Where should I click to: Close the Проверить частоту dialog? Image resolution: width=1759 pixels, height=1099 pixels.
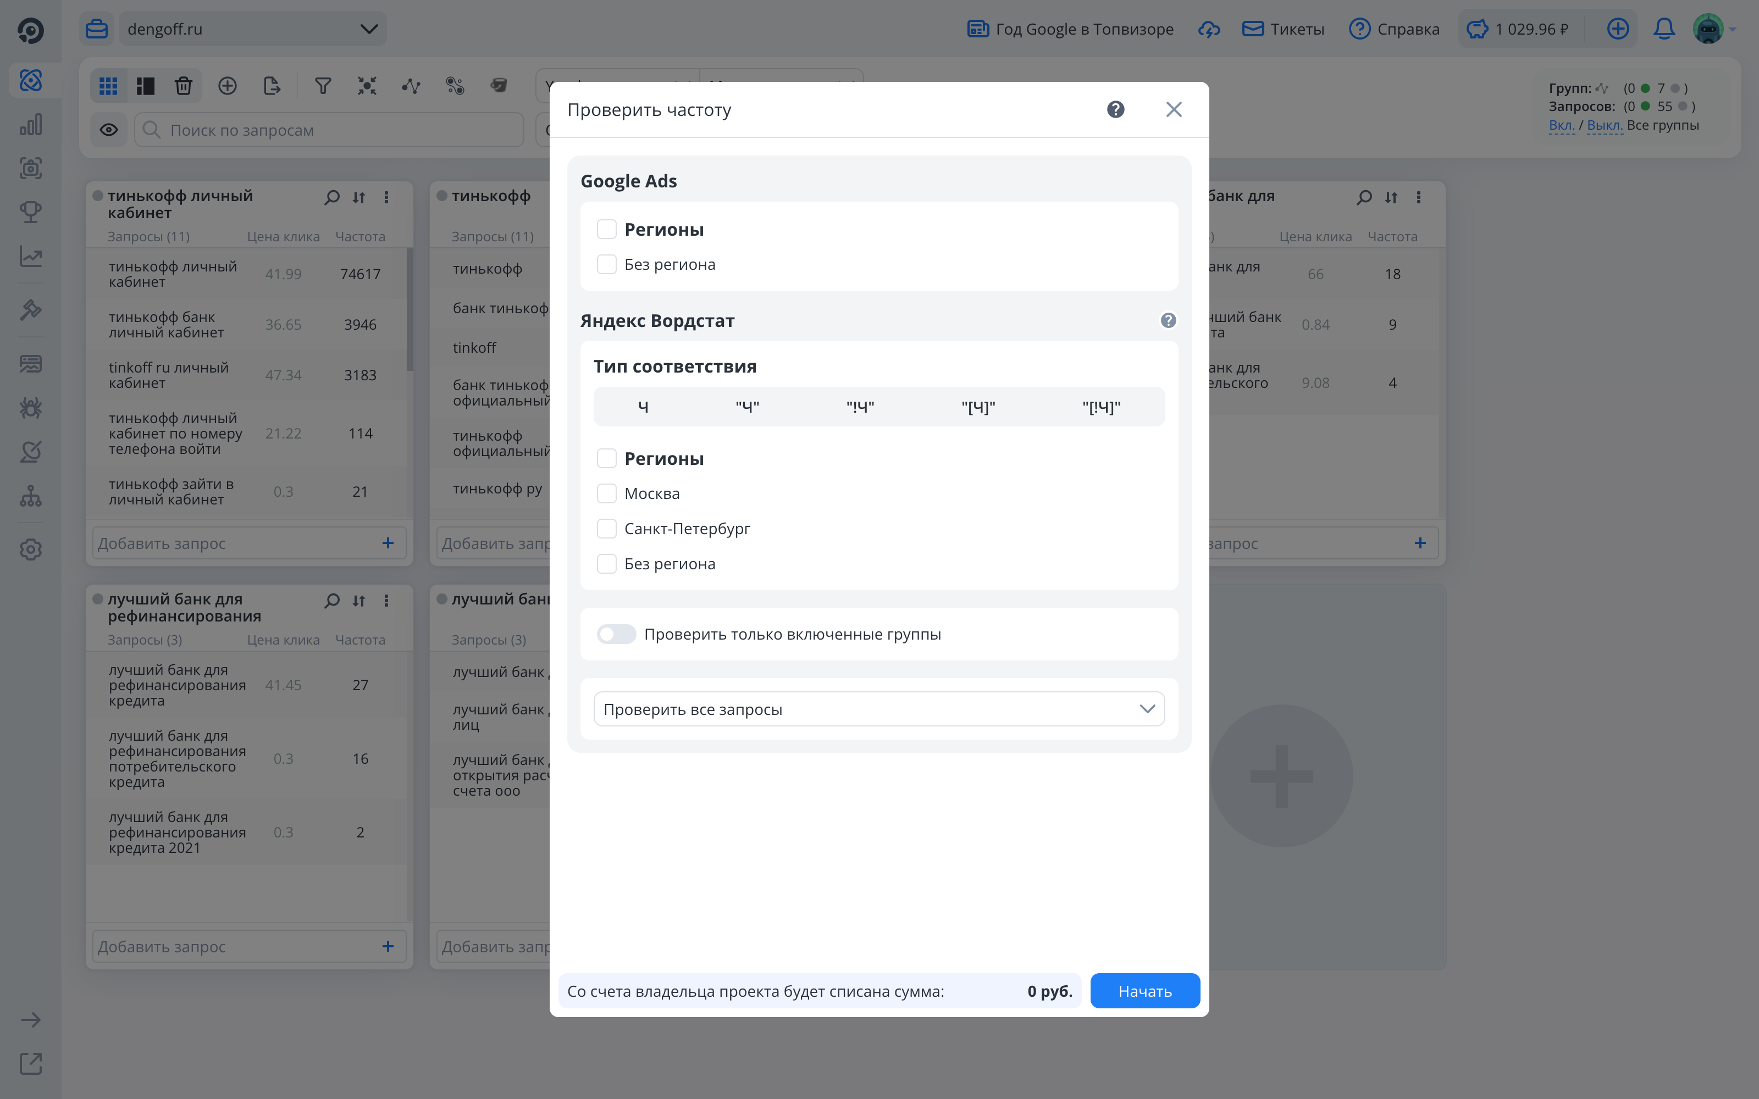point(1174,110)
